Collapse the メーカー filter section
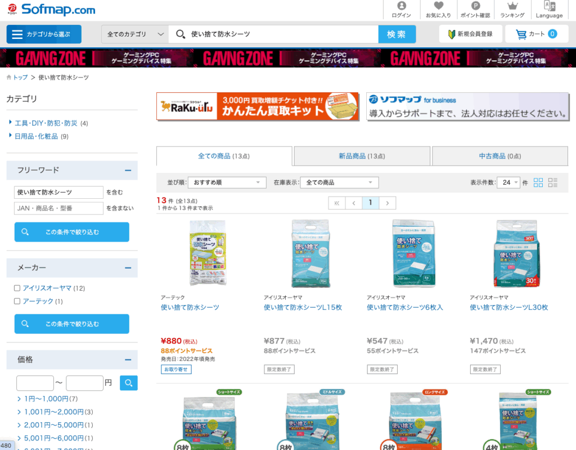The height and width of the screenshot is (450, 576). pyautogui.click(x=128, y=268)
